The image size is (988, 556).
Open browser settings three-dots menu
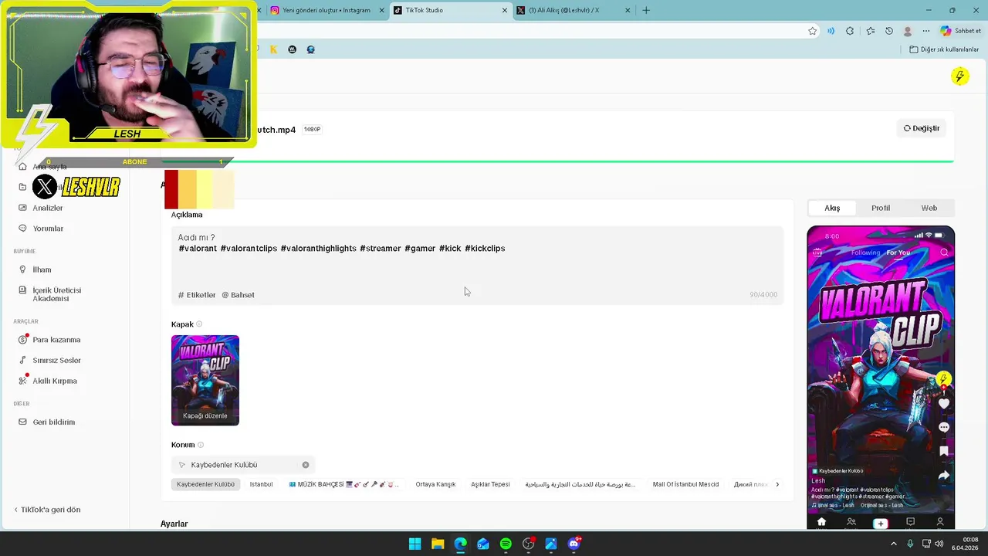coord(925,31)
